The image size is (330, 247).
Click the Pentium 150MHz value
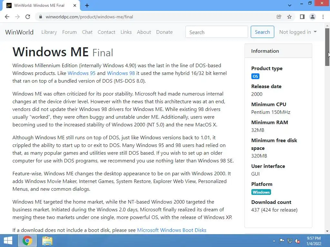tap(271, 112)
